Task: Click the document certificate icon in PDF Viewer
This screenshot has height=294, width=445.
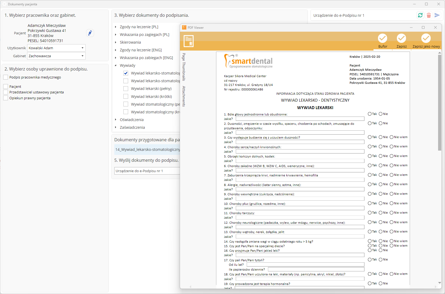Action: coord(189,41)
